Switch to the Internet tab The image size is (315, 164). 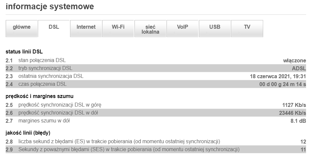point(86,27)
